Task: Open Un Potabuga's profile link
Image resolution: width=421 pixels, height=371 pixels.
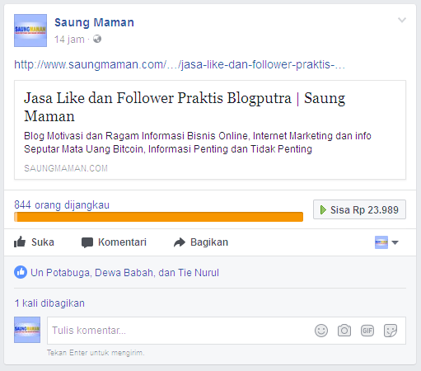Action: (60, 273)
